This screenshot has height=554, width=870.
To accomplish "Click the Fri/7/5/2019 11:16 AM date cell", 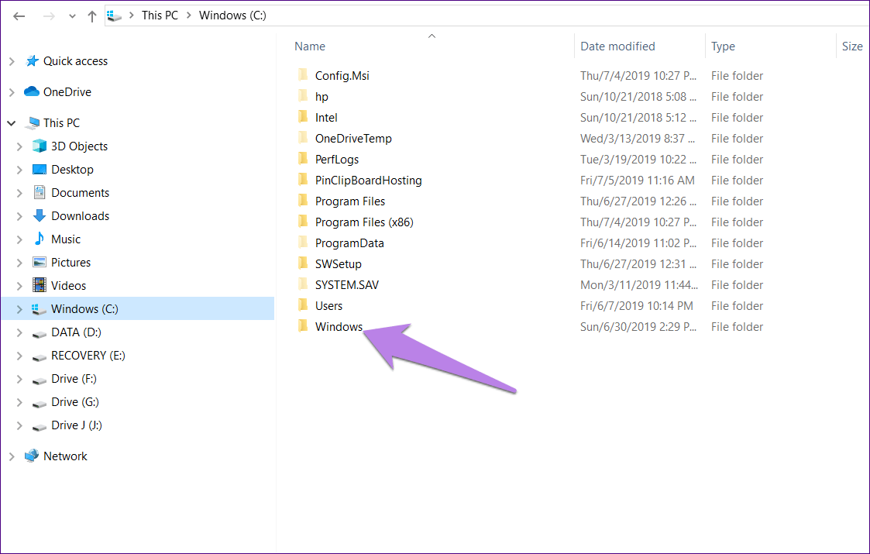I will (x=638, y=181).
